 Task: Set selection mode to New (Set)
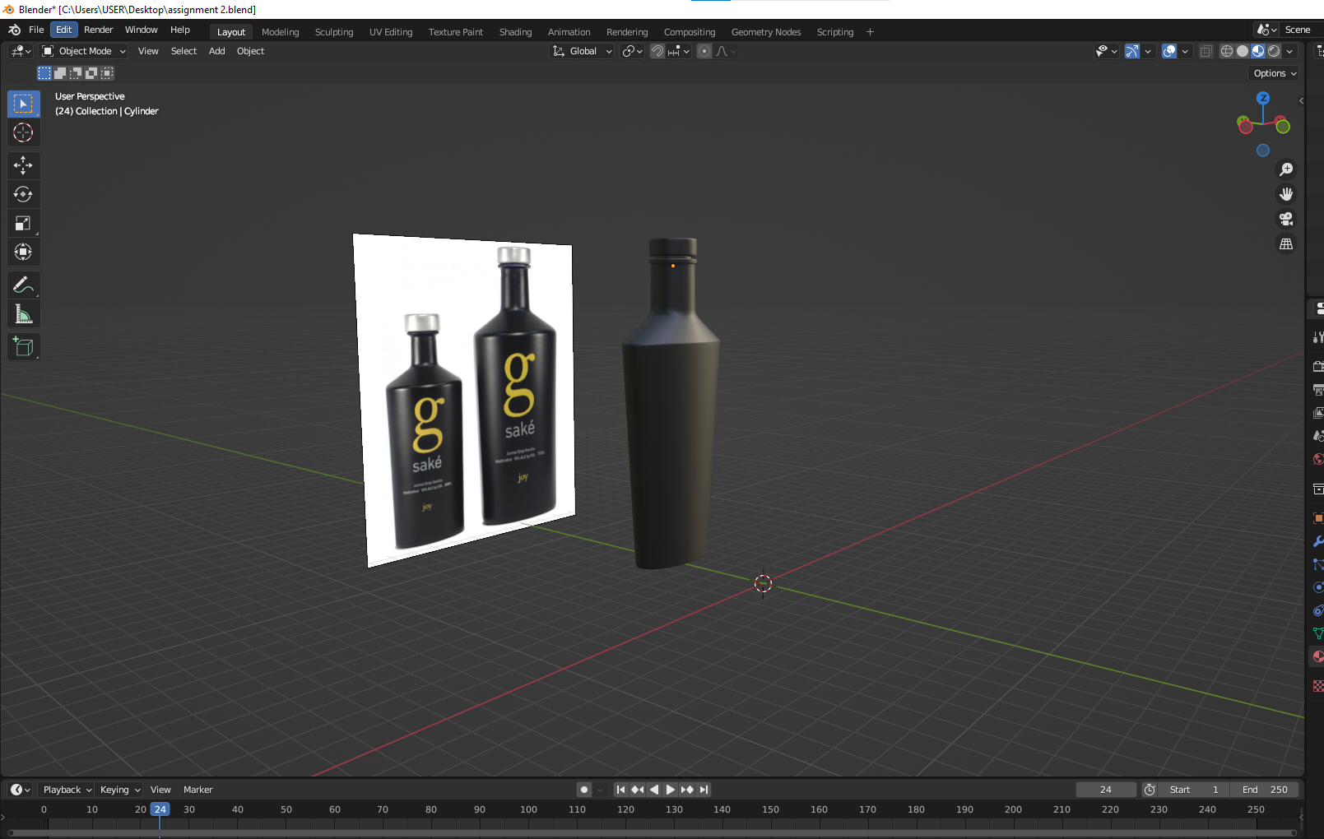click(44, 73)
